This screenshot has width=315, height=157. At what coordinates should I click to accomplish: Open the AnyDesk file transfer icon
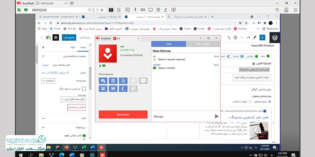click(119, 10)
